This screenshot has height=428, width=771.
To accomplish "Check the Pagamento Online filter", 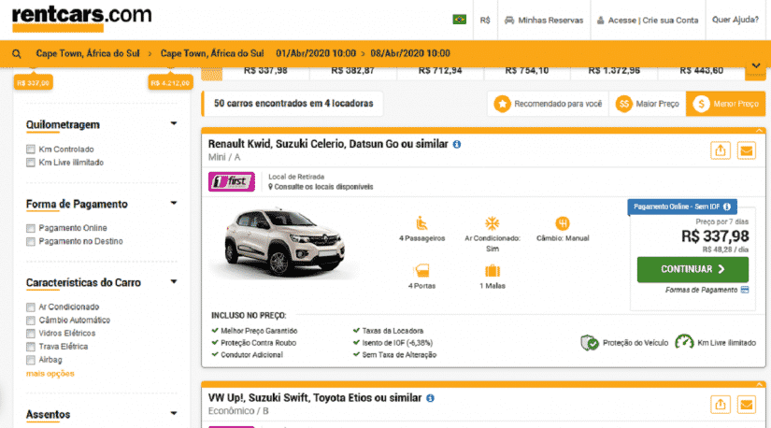I will [31, 228].
